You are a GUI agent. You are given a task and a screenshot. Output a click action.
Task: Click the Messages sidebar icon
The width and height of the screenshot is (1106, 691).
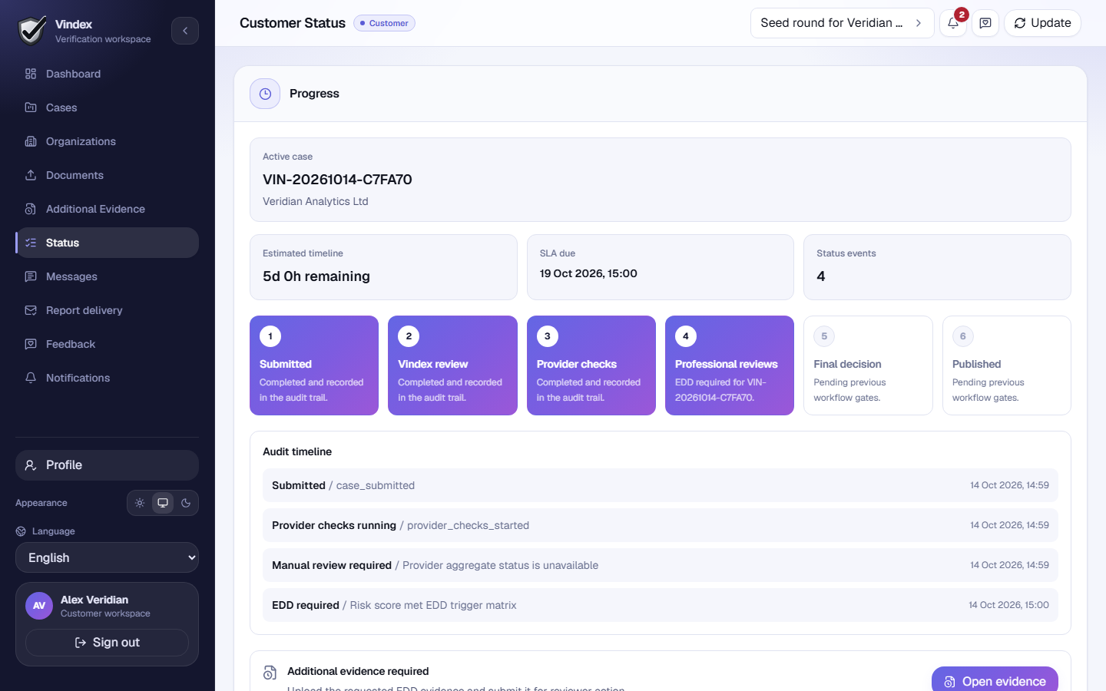click(31, 276)
